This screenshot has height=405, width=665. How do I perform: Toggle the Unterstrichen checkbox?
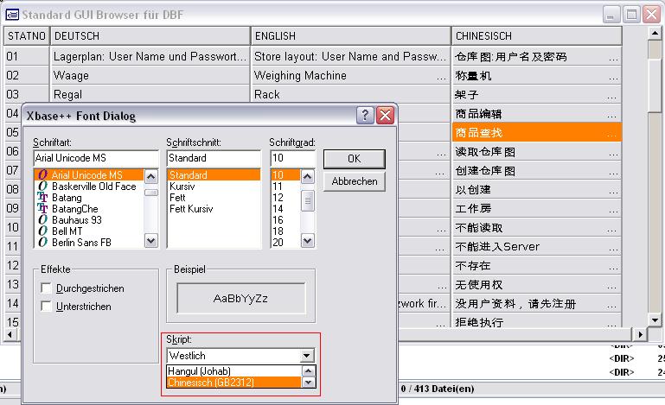click(47, 307)
